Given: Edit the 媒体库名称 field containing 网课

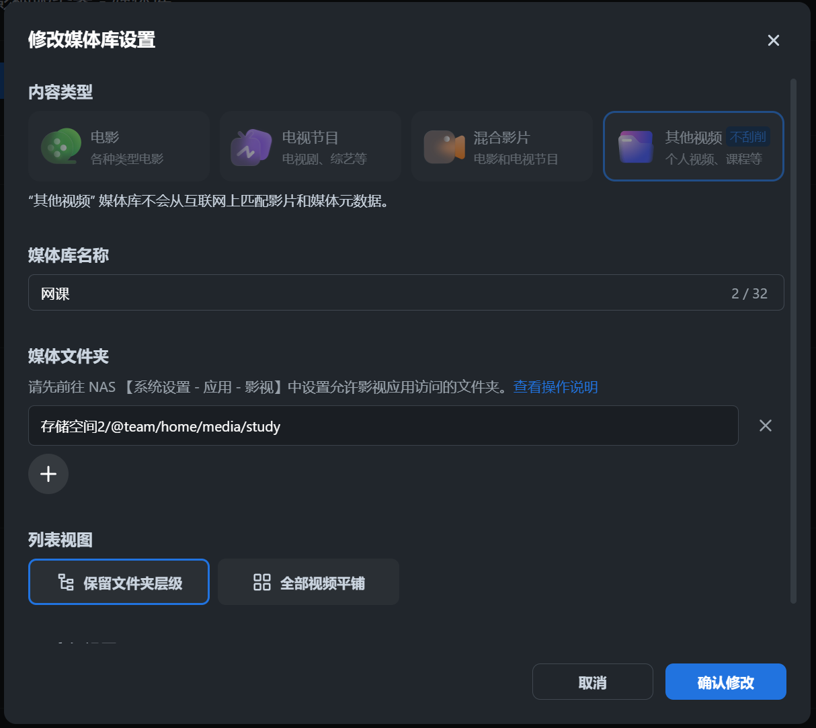Looking at the screenshot, I should coord(406,292).
